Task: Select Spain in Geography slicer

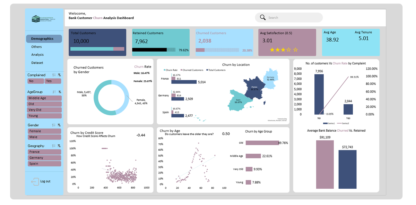Action: [44, 163]
